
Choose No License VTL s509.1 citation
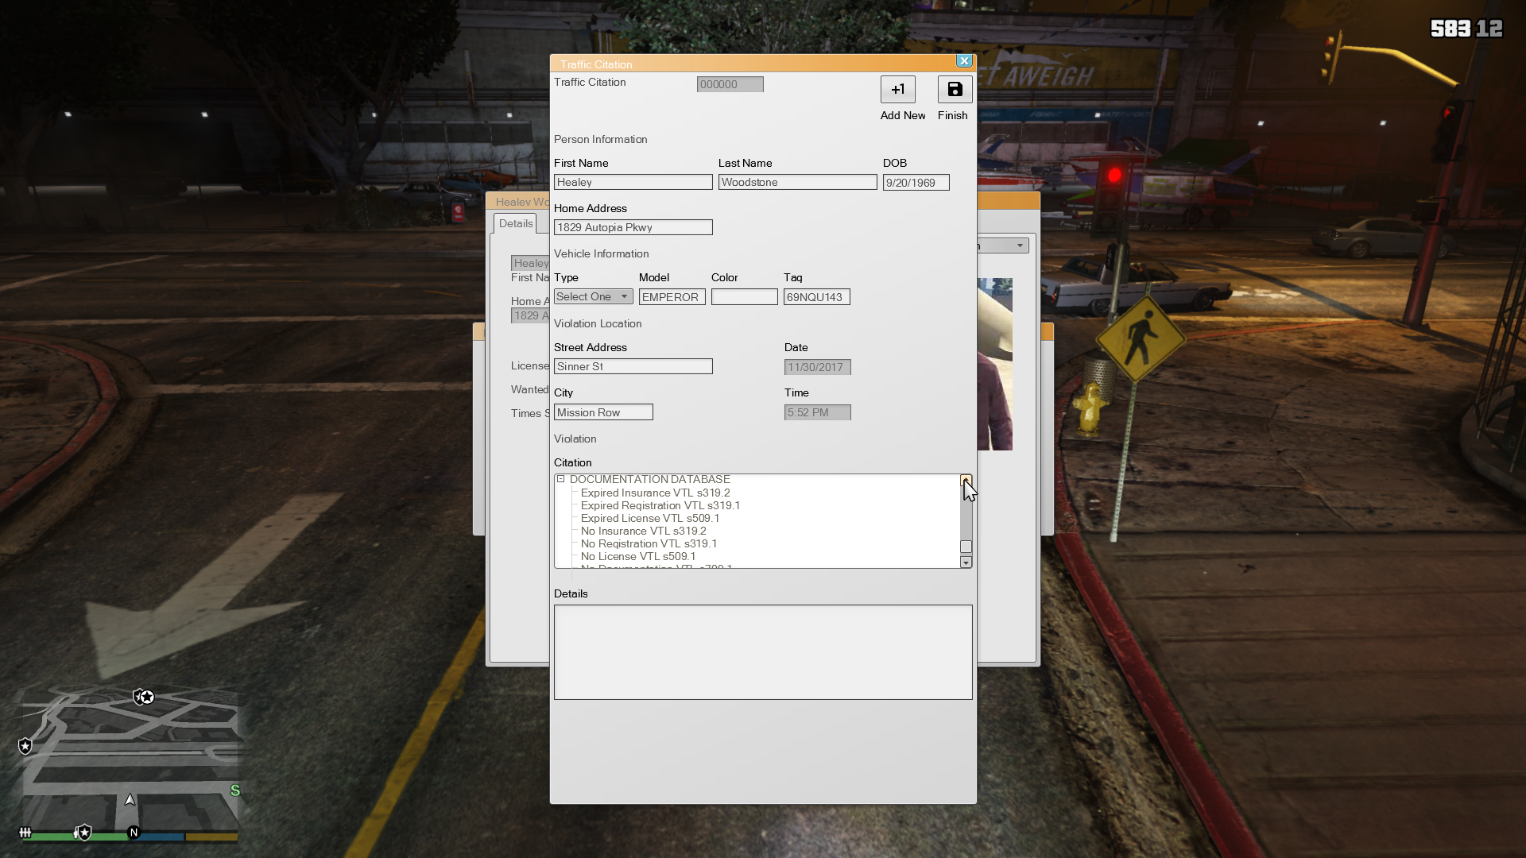[637, 556]
